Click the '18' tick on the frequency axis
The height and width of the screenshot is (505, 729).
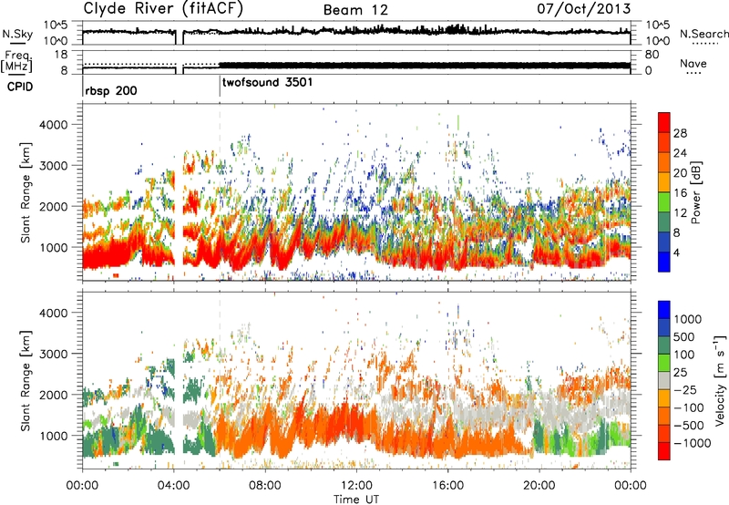(x=61, y=55)
